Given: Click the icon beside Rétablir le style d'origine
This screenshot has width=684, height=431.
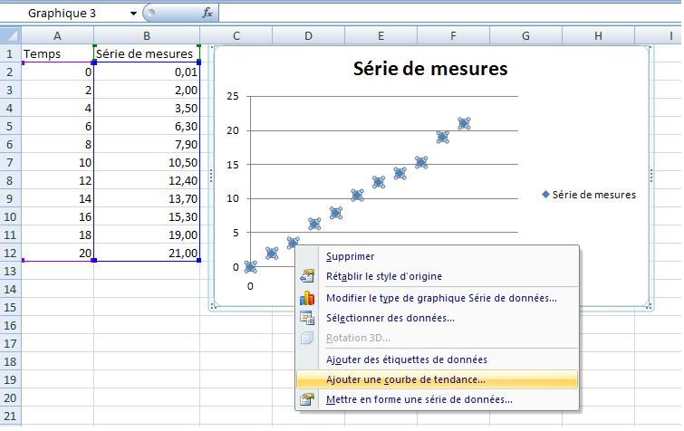Looking at the screenshot, I should [307, 276].
